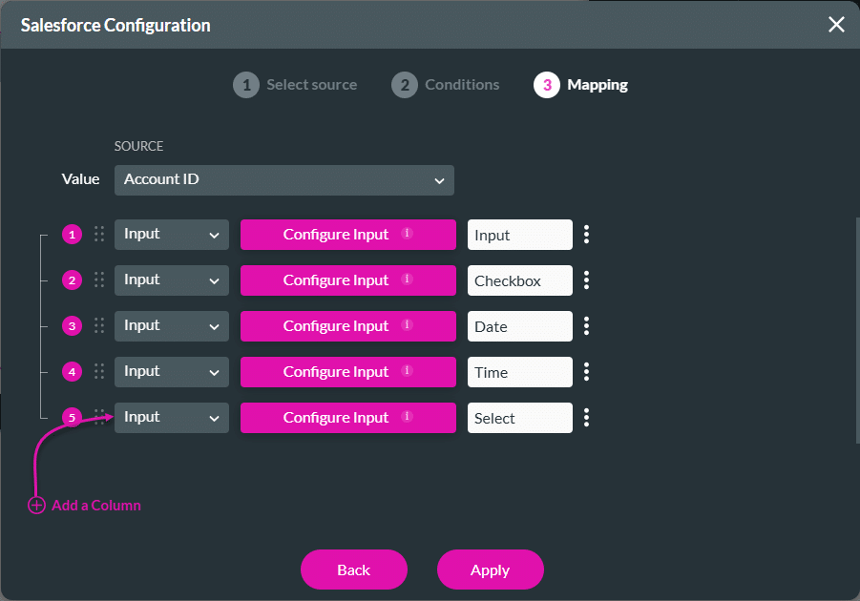Click the Back button
Image resolution: width=860 pixels, height=601 pixels.
pyautogui.click(x=353, y=570)
